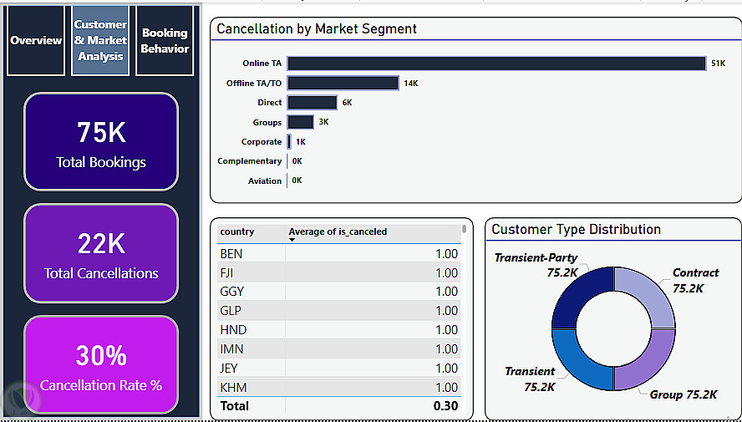Screen dimensions: 742x422
Task: Click the sort arrow under Average of is_canceled
Action: [x=292, y=240]
